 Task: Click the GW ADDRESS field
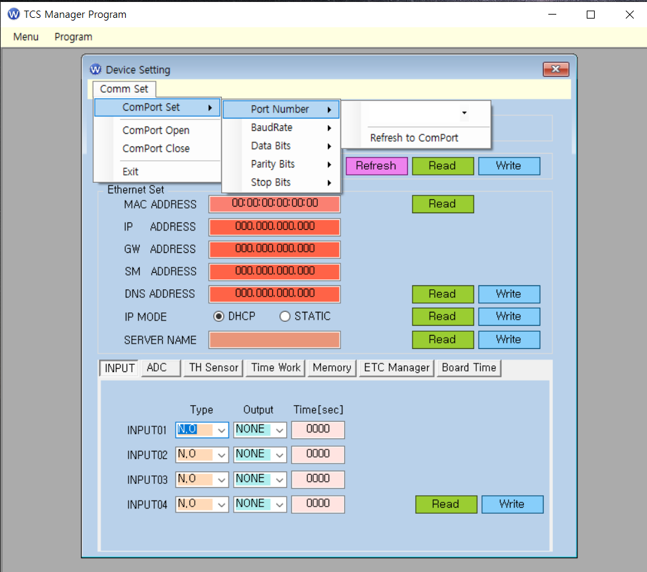point(274,249)
